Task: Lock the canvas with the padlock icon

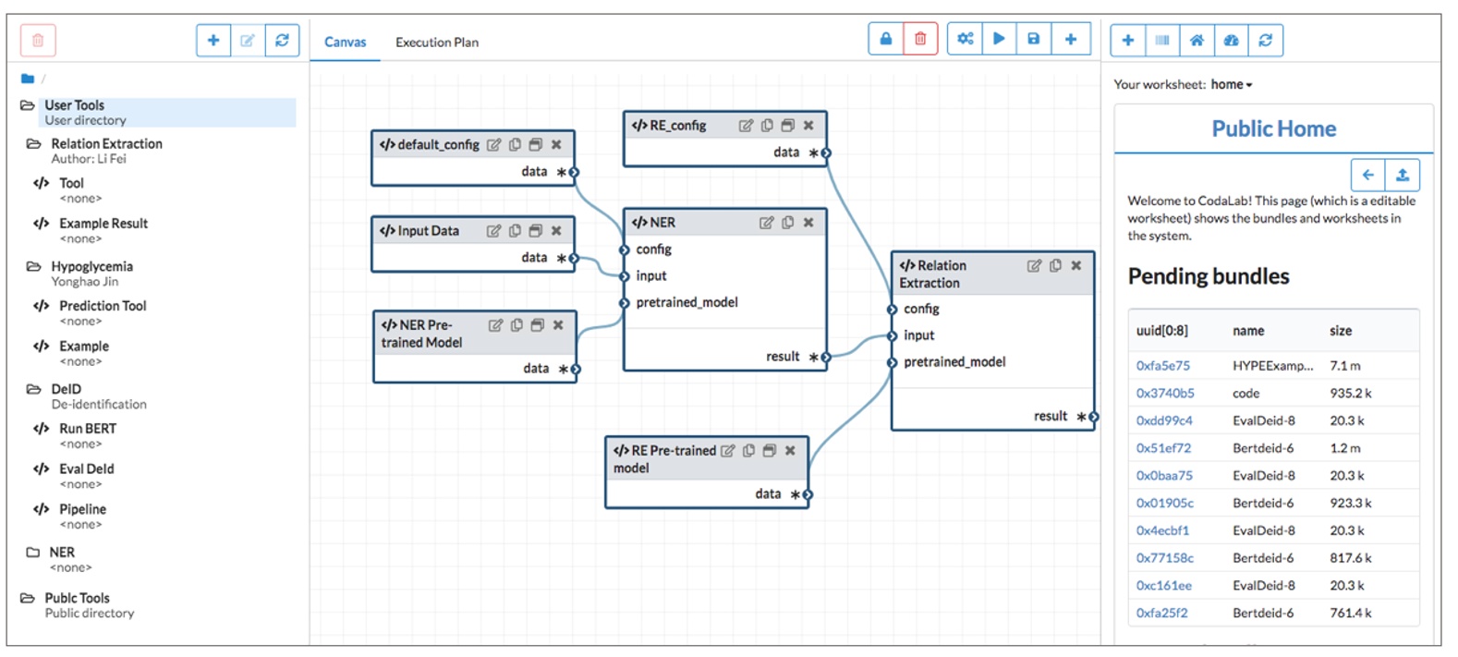Action: point(885,39)
